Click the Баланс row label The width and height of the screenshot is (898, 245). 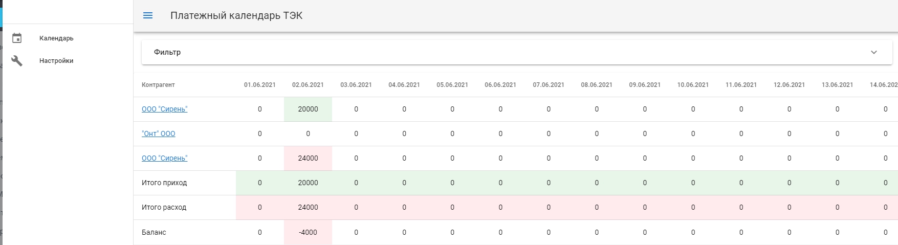(x=154, y=232)
